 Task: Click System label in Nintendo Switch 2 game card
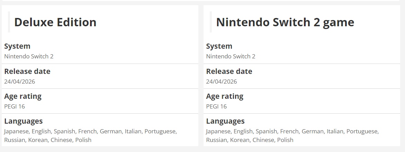[x=219, y=46]
